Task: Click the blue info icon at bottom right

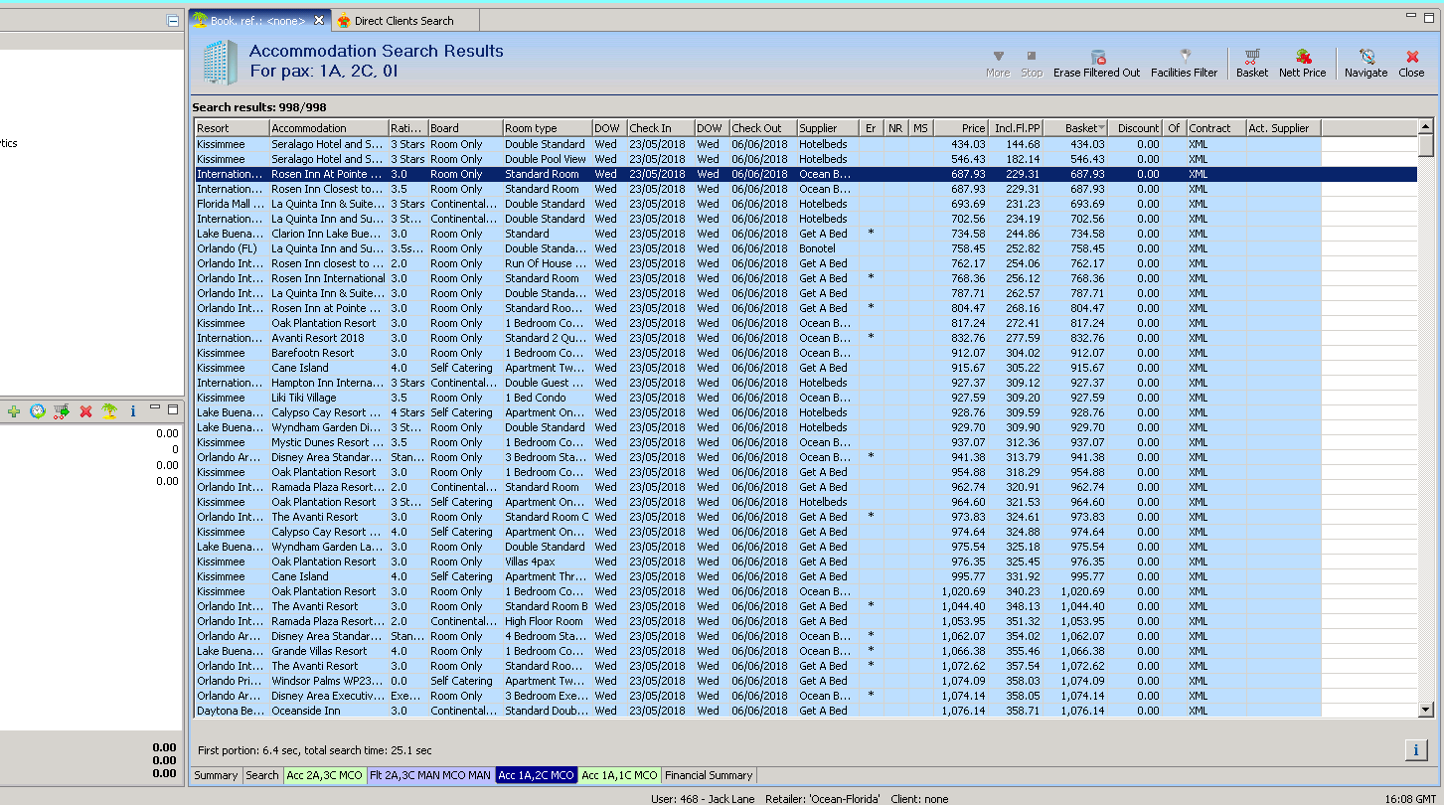Action: [x=1415, y=750]
